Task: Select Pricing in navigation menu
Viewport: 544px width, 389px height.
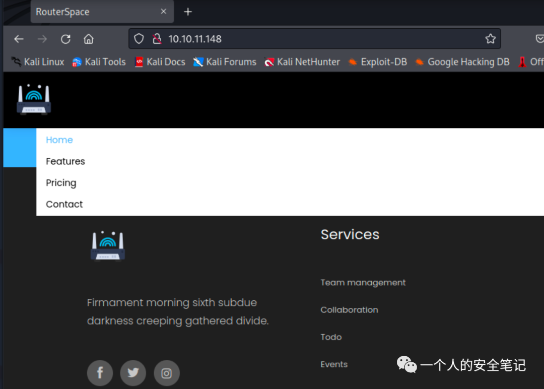Action: [61, 183]
